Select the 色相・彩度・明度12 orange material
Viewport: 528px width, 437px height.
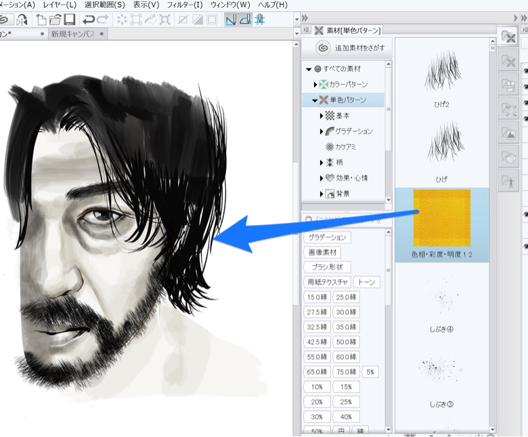click(x=442, y=225)
